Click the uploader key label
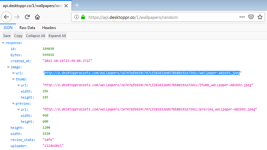 (x=19, y=146)
